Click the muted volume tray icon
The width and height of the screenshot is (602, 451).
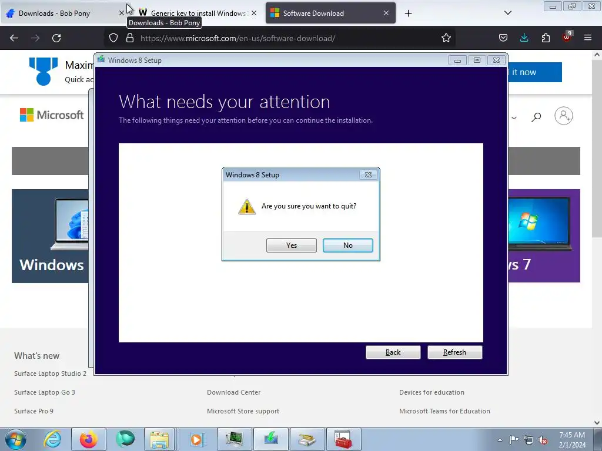click(543, 440)
